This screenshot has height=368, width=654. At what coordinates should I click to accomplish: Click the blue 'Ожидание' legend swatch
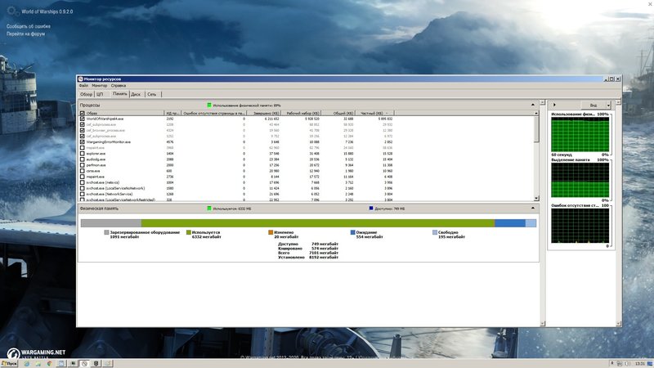click(353, 232)
